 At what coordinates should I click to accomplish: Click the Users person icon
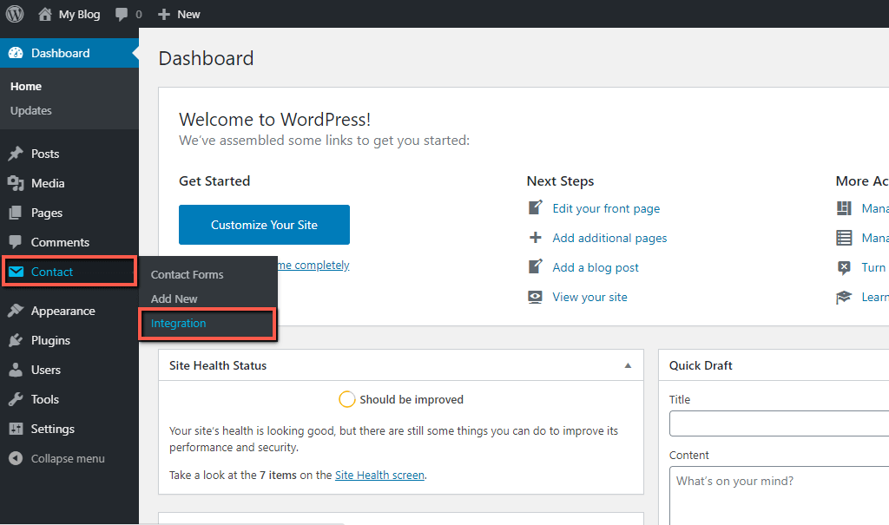(x=16, y=370)
